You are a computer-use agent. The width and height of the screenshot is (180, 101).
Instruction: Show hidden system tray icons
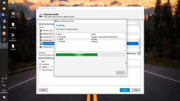click(6, 75)
